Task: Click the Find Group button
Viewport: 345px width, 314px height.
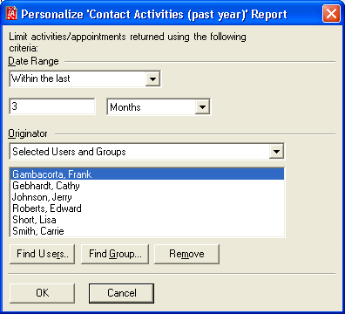Action: pyautogui.click(x=115, y=254)
